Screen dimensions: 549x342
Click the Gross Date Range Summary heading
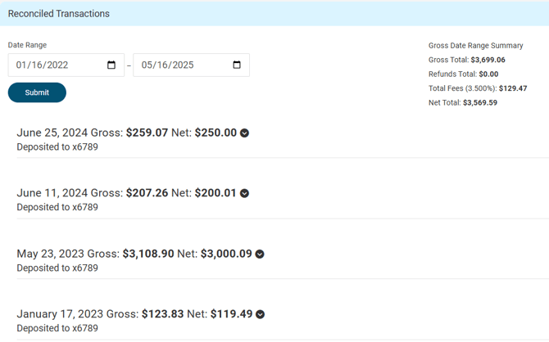[476, 46]
